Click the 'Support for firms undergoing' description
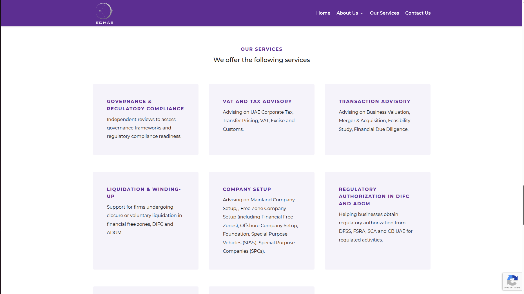The width and height of the screenshot is (524, 294). point(144,220)
